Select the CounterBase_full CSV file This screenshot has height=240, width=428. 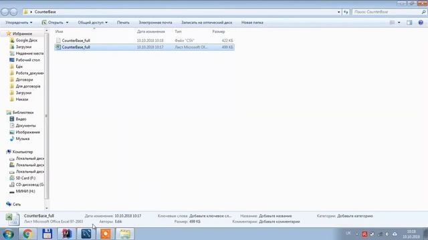coord(144,41)
